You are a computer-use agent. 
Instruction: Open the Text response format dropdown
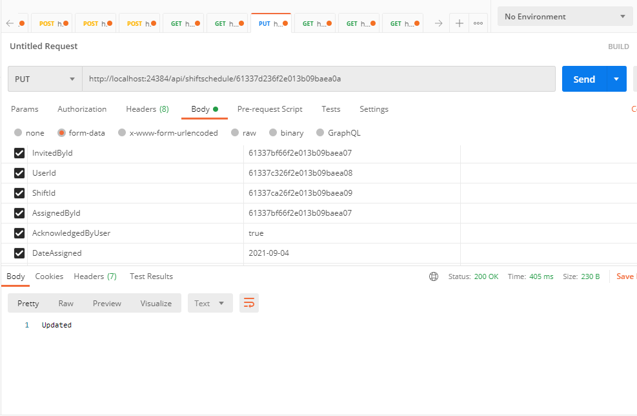pyautogui.click(x=210, y=303)
